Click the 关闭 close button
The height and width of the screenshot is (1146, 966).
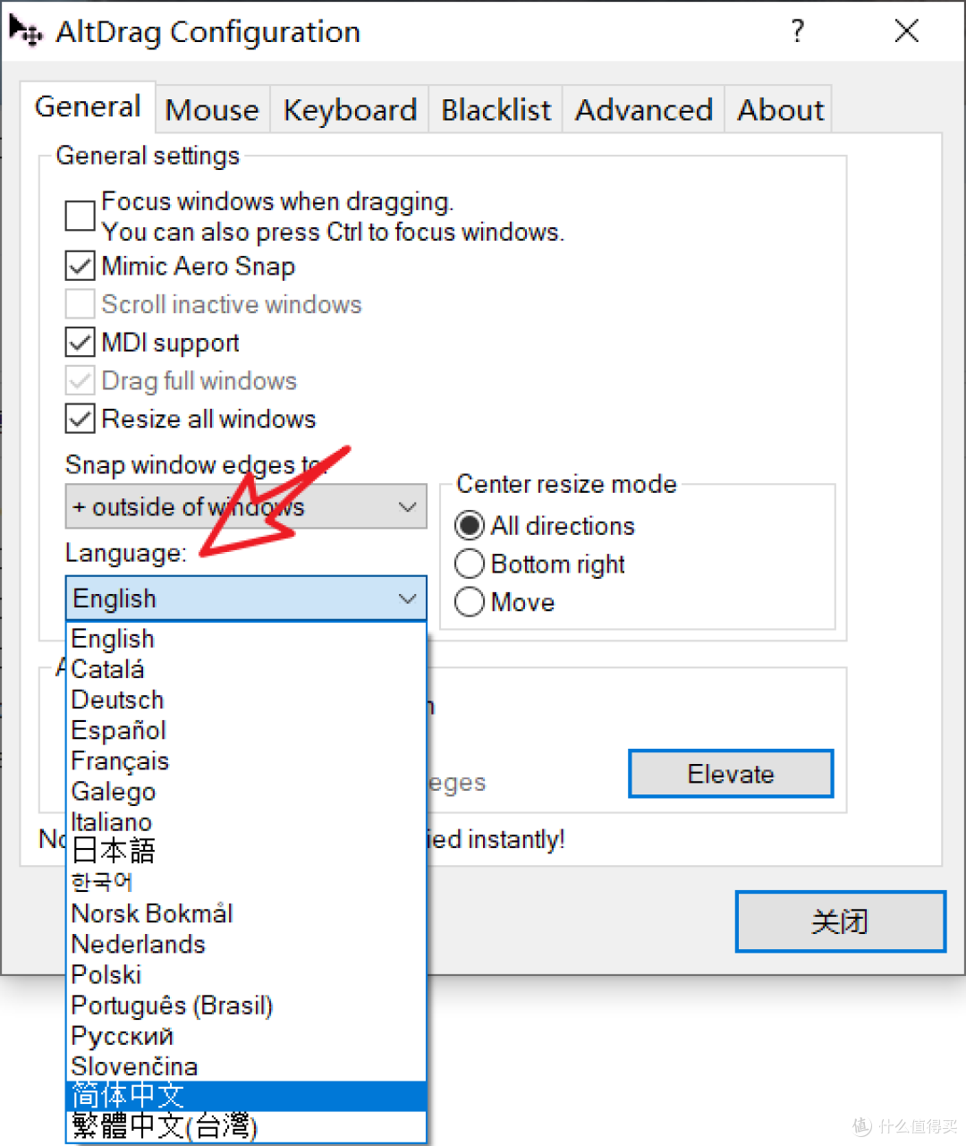(x=840, y=921)
